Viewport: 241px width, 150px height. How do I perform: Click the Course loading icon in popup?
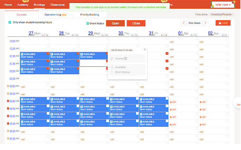[x=112, y=58]
